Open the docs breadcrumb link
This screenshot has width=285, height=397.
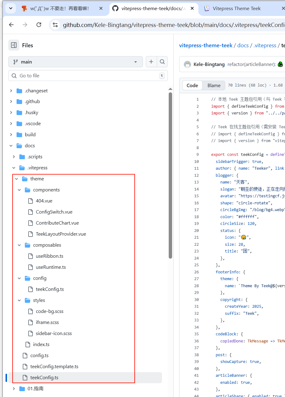pyautogui.click(x=243, y=45)
